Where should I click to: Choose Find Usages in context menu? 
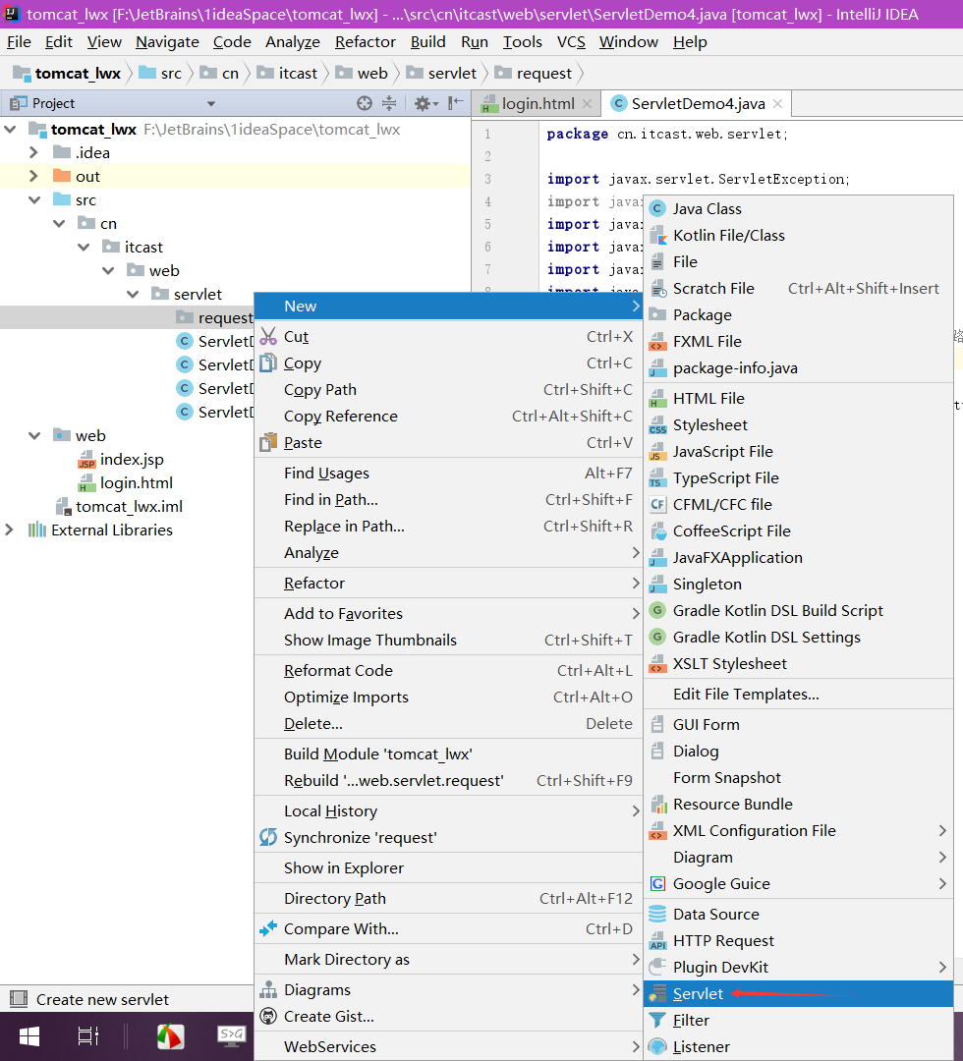[x=448, y=473]
